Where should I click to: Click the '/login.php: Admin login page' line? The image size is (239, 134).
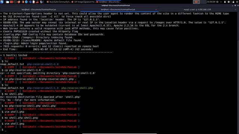click(34, 44)
